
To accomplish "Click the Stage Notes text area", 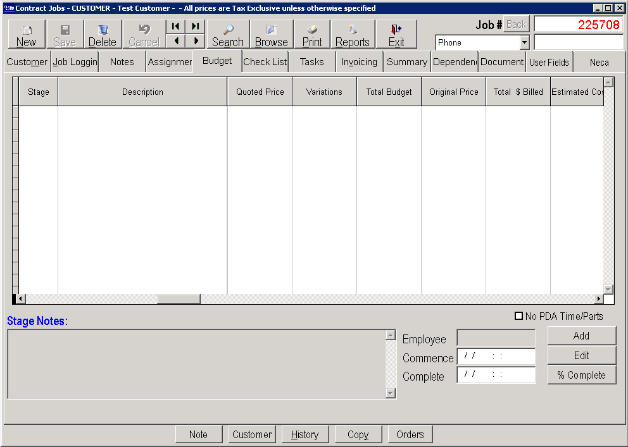I will coord(196,364).
